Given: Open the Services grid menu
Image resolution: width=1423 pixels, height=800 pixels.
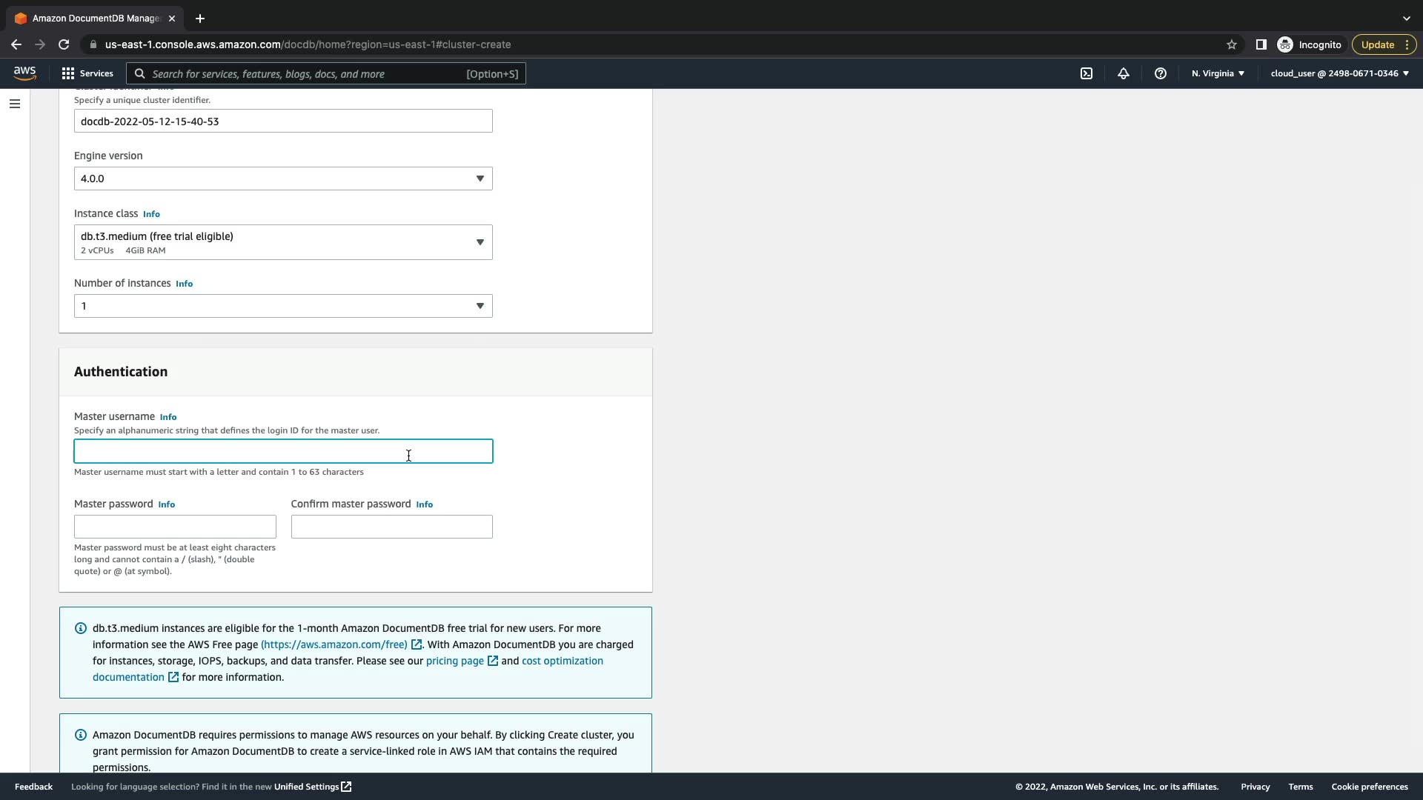Looking at the screenshot, I should tap(87, 73).
